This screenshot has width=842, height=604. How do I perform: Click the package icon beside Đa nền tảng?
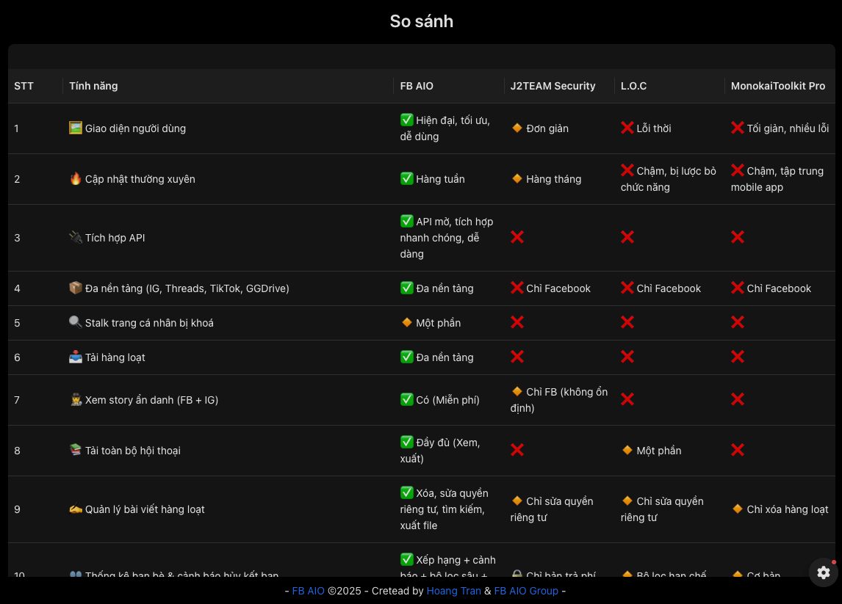[x=75, y=288]
